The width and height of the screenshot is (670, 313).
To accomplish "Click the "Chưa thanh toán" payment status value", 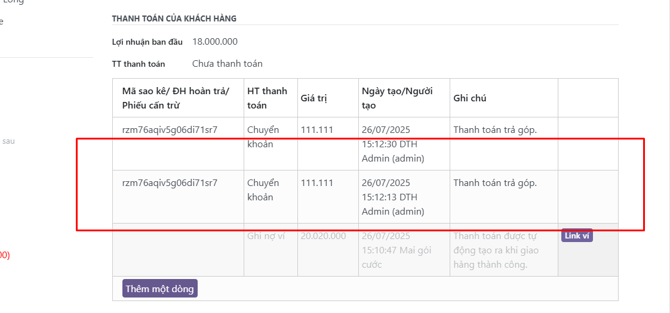I will (x=228, y=64).
